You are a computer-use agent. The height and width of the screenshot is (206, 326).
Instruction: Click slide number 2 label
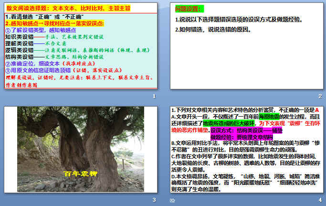(320, 96)
